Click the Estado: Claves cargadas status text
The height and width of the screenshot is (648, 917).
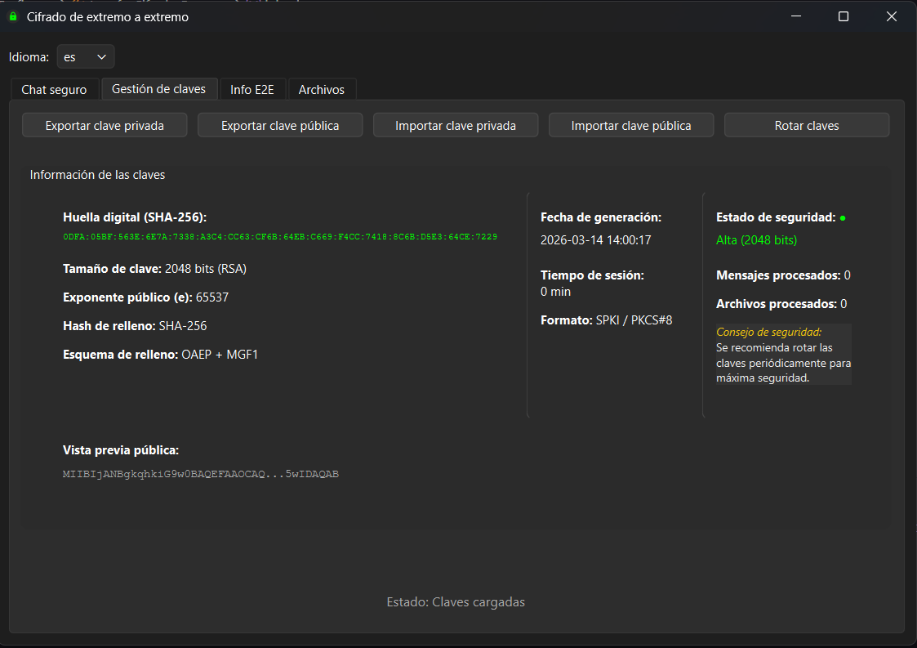point(456,601)
